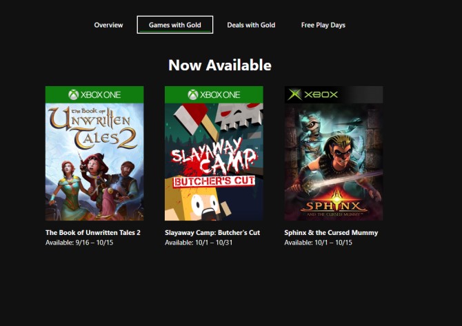Click the Now Available heading

click(220, 65)
